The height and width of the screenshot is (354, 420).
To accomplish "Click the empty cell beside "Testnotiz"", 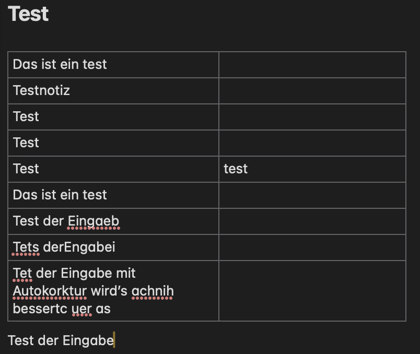I will [x=312, y=91].
